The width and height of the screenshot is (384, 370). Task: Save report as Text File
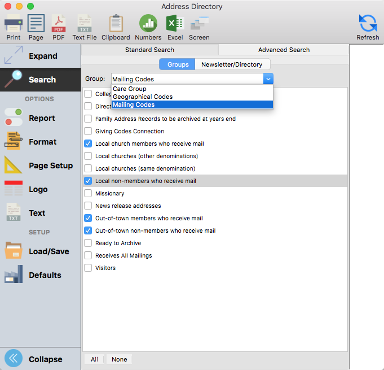85,27
